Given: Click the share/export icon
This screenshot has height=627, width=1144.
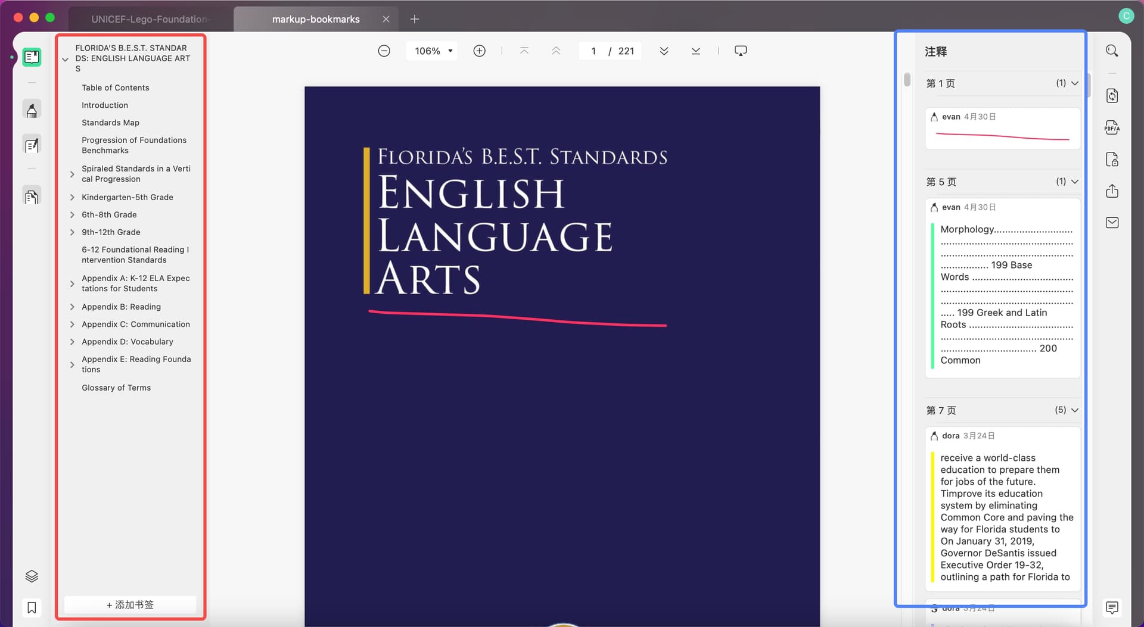Looking at the screenshot, I should click(x=1111, y=191).
